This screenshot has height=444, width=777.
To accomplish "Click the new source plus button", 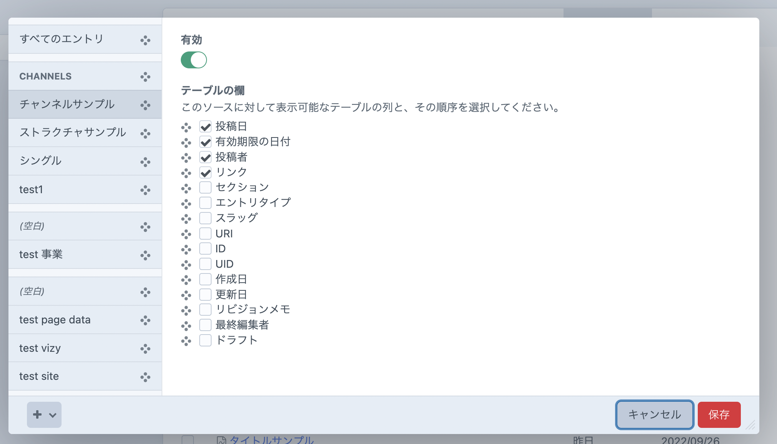I will (37, 415).
